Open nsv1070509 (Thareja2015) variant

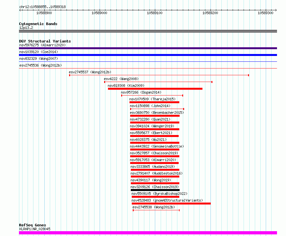152,99
